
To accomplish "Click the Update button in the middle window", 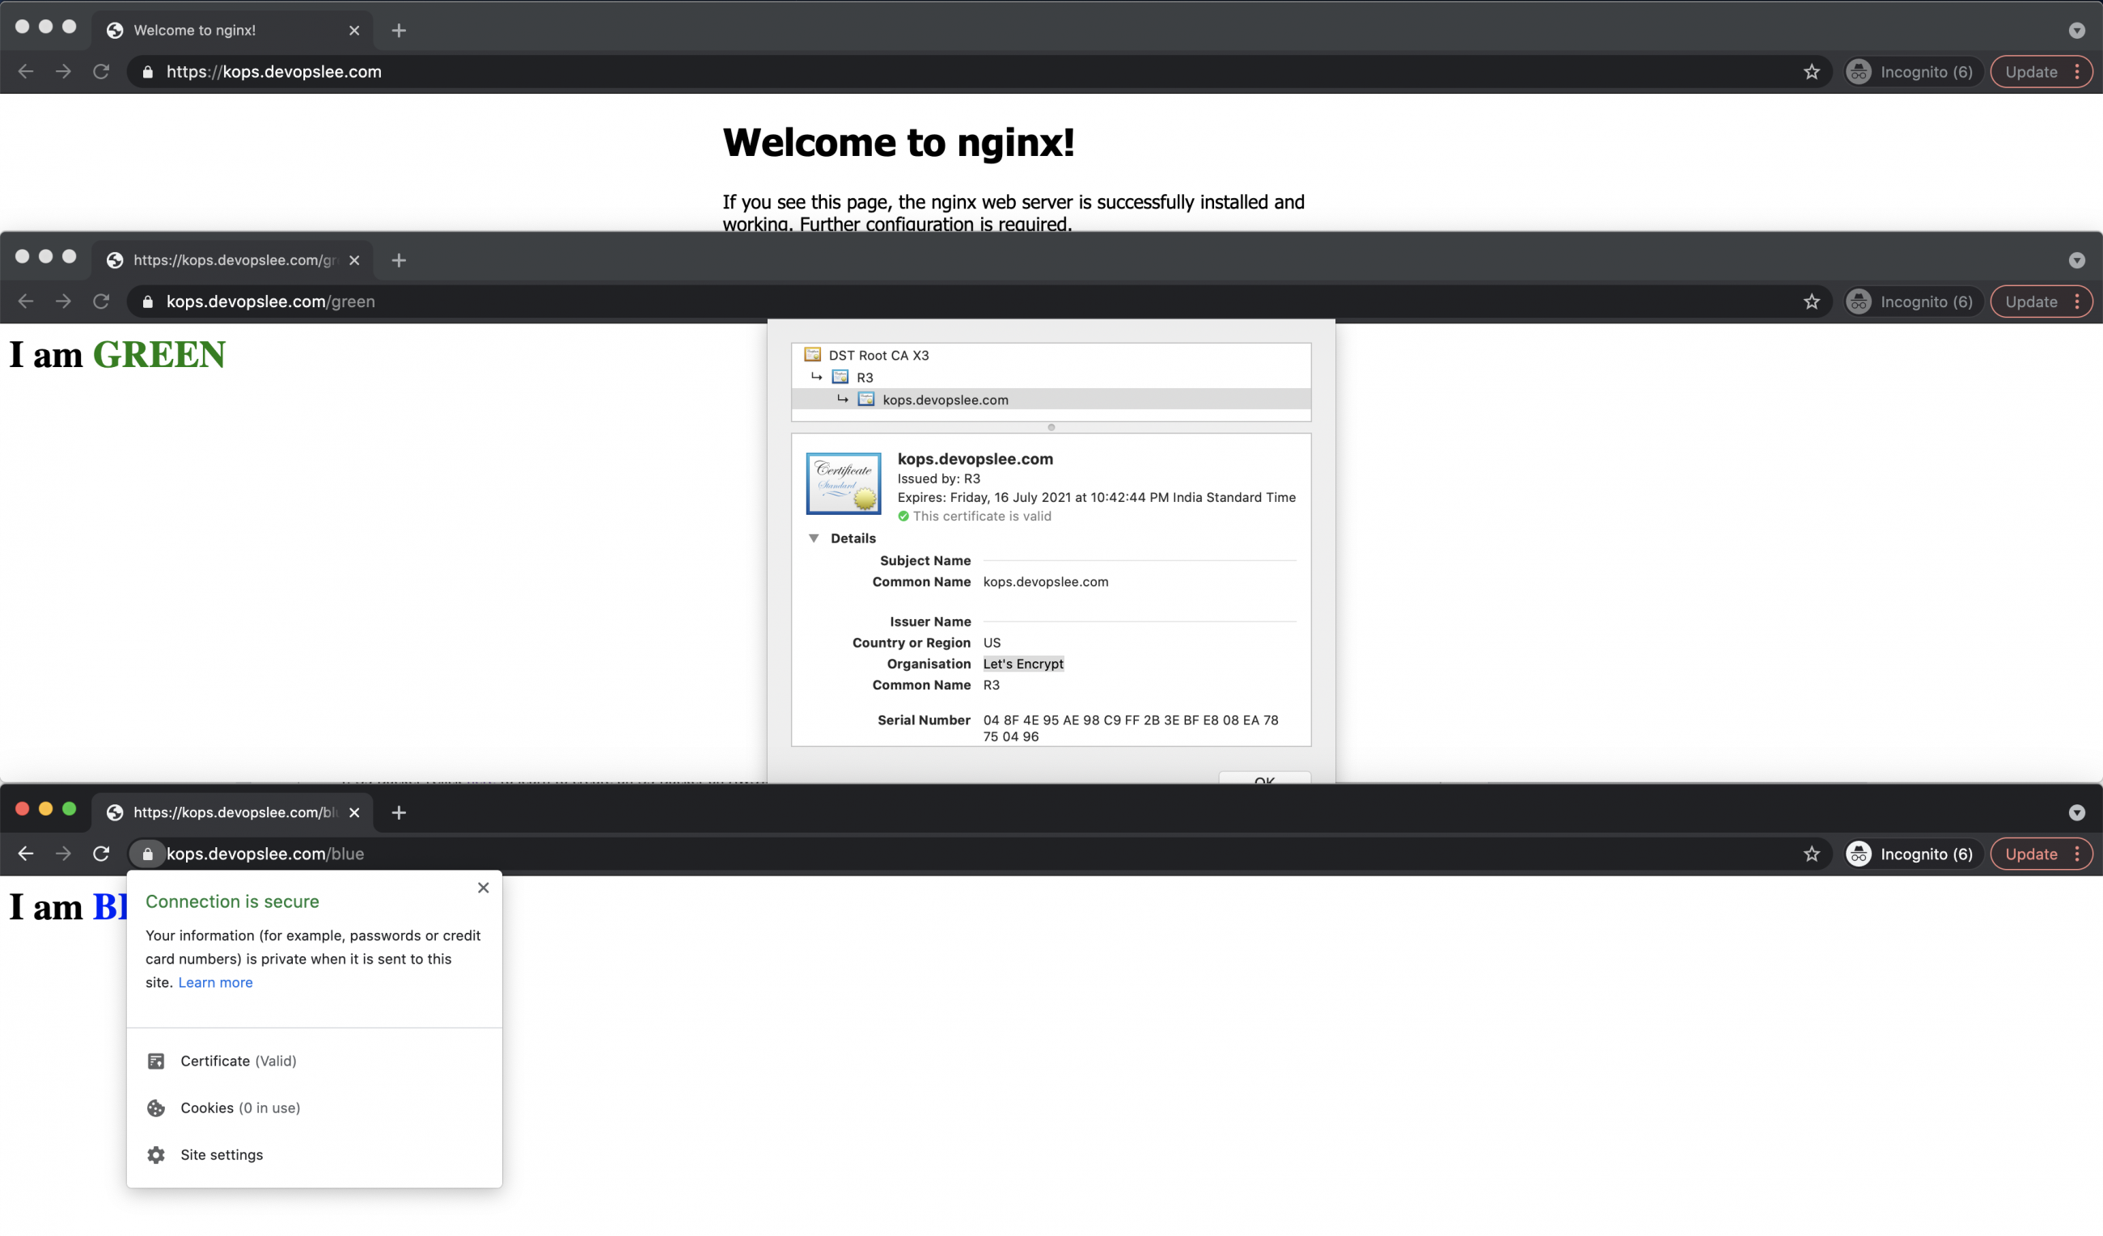I will tap(2031, 301).
